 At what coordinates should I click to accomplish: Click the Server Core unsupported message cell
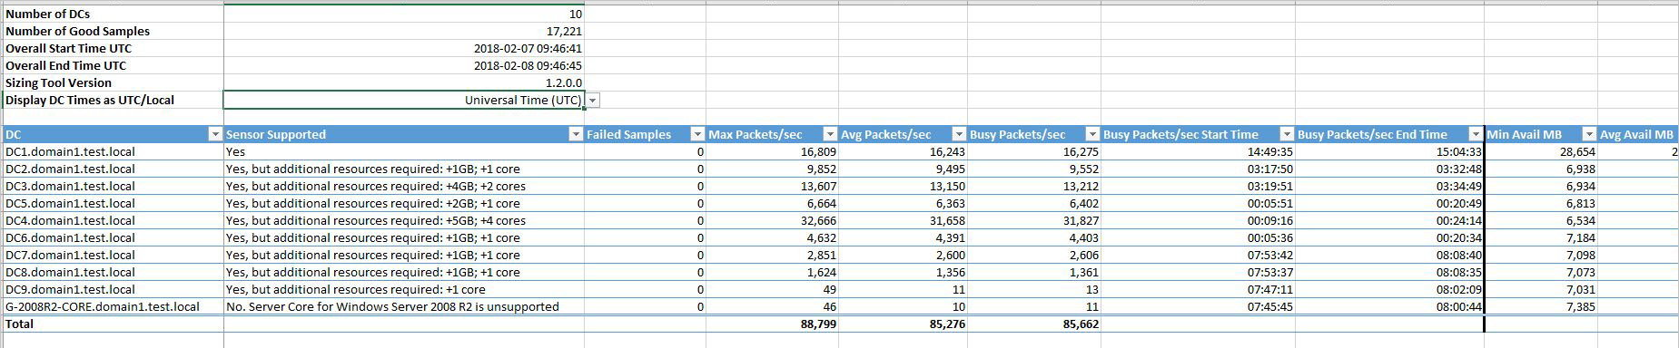coord(404,306)
